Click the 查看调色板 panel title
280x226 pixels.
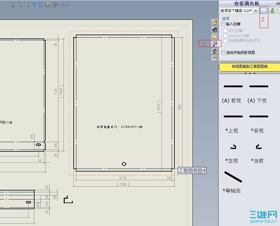click(246, 3)
